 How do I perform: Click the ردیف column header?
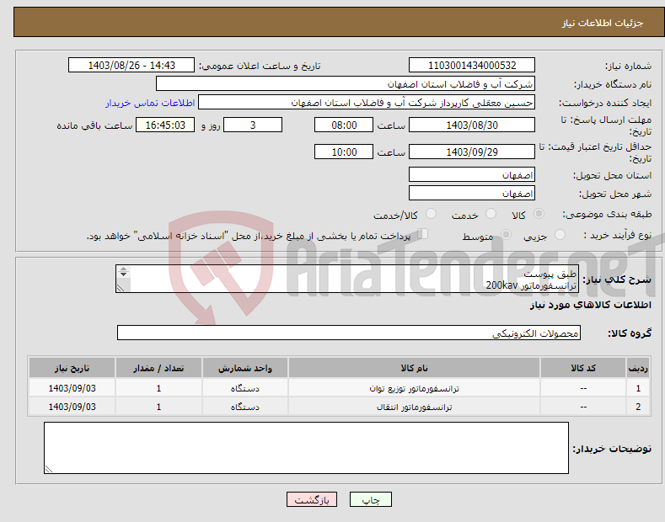pos(638,368)
